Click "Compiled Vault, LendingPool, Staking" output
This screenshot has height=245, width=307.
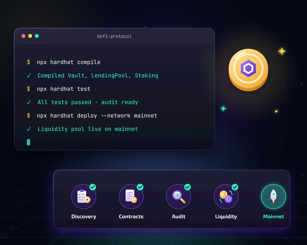pos(98,76)
